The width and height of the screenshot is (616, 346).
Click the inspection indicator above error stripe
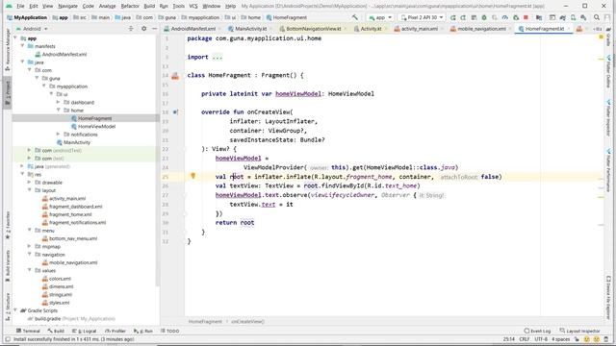coord(601,37)
